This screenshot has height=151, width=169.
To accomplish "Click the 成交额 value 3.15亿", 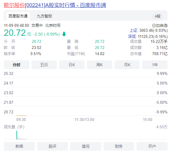I will coord(162,48).
